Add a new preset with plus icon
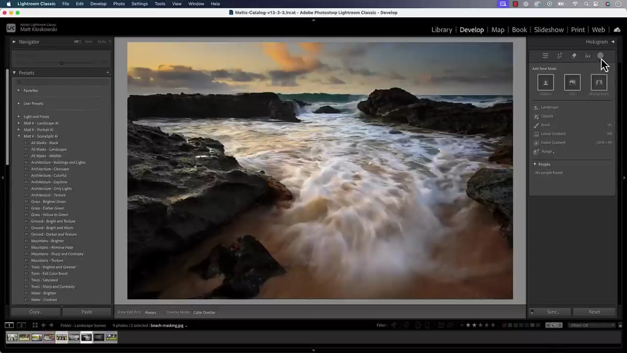This screenshot has height=353, width=627. pos(108,73)
